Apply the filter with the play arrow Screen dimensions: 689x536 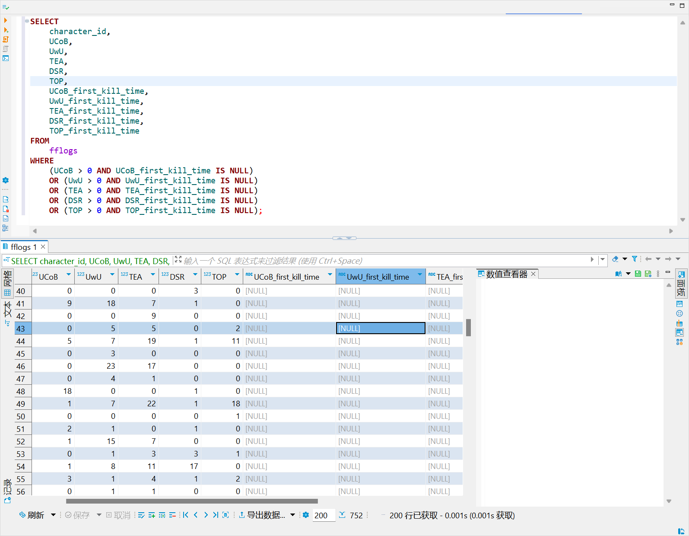click(x=592, y=259)
